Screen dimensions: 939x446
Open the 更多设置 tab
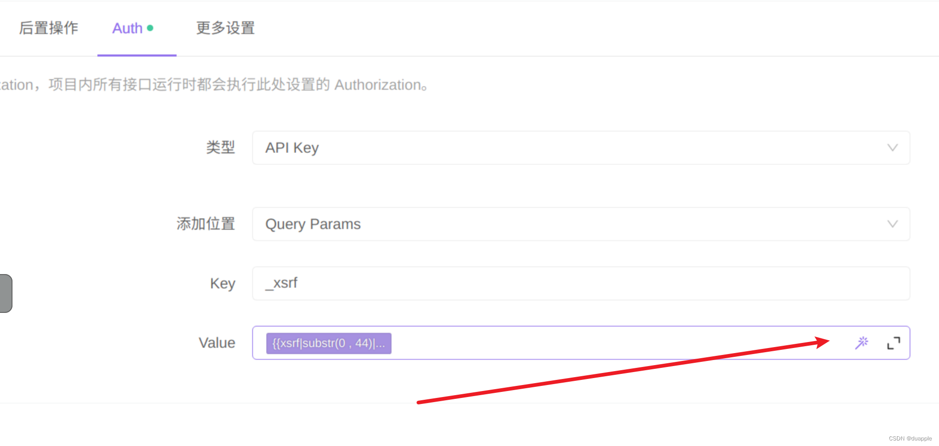(226, 28)
